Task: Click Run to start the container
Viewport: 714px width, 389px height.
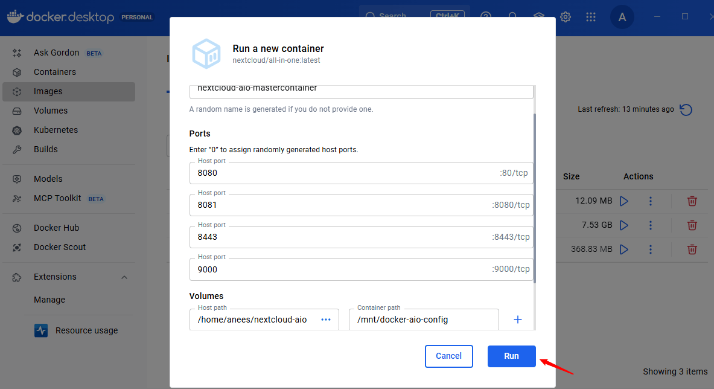Action: coord(511,356)
